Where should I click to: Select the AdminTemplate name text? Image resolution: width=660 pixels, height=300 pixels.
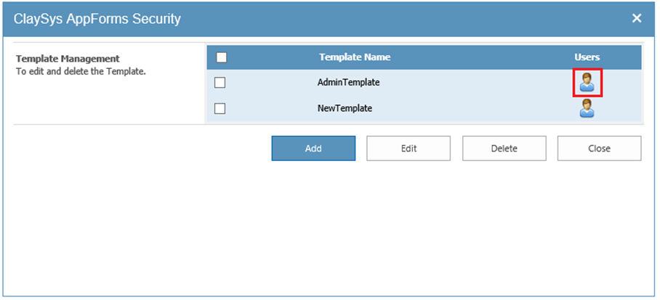pos(348,82)
